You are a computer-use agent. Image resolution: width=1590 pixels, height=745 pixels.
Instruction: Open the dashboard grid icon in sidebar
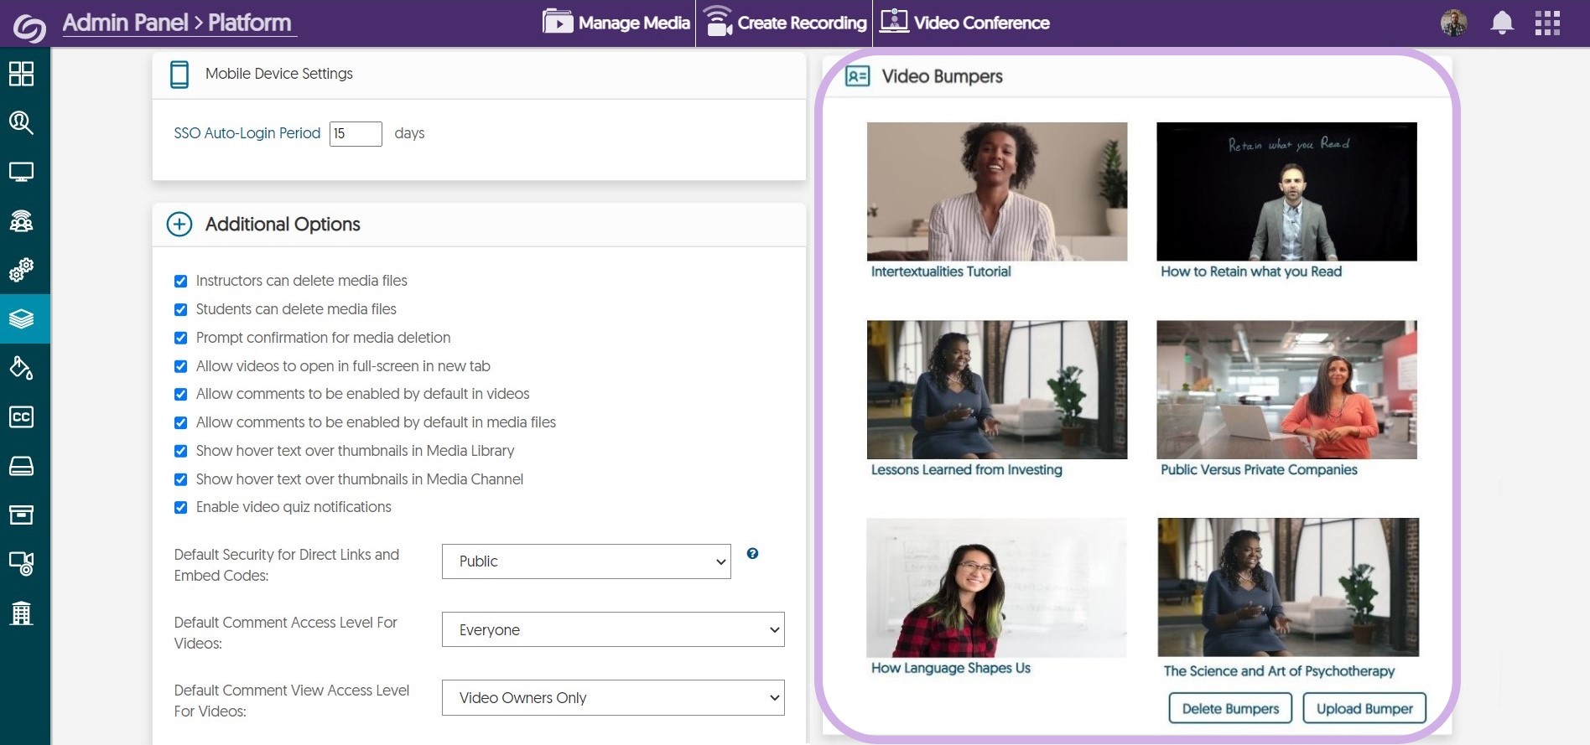point(21,74)
